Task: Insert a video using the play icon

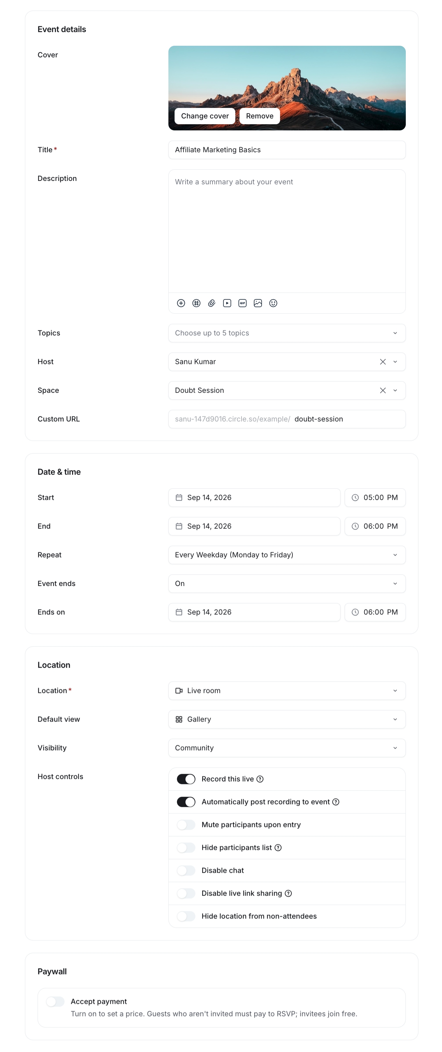Action: click(227, 303)
